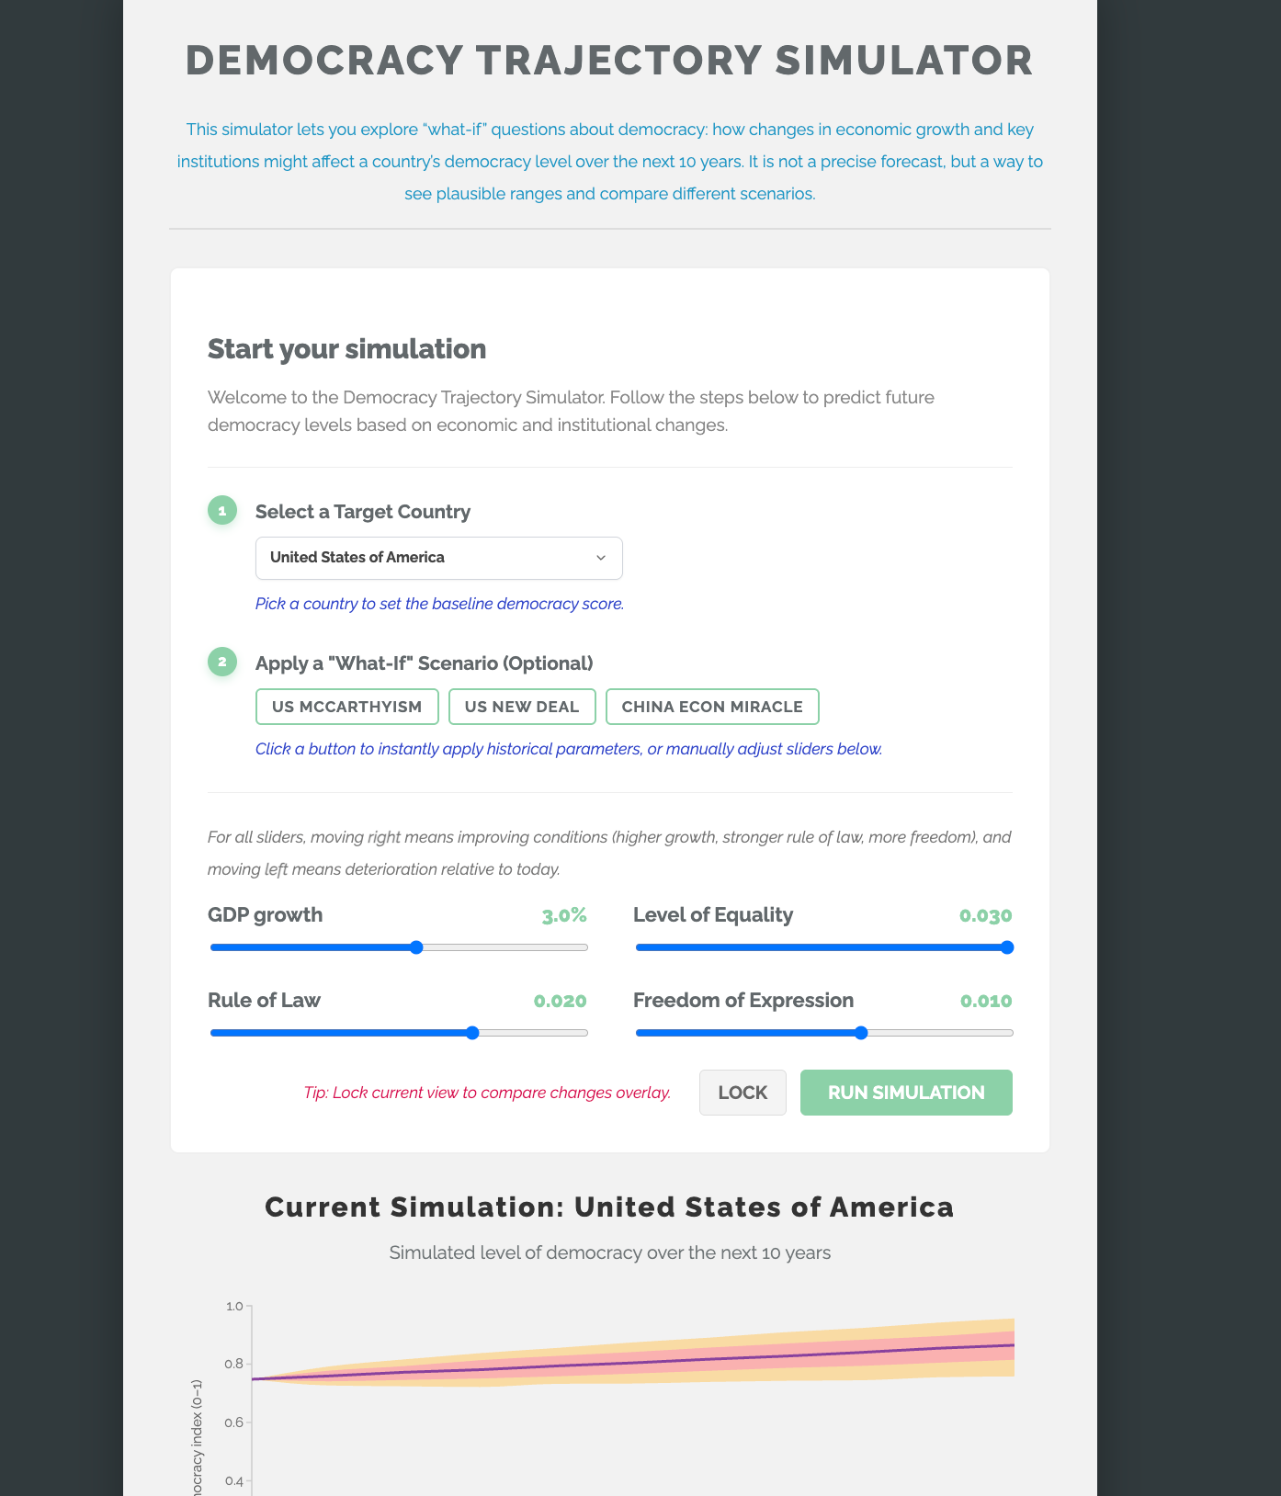Click the Rule of Law 0.020 value
This screenshot has width=1281, height=1496.
point(560,1001)
